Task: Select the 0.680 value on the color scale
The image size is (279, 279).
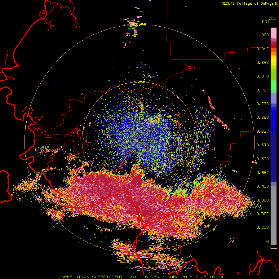Action: (263, 117)
